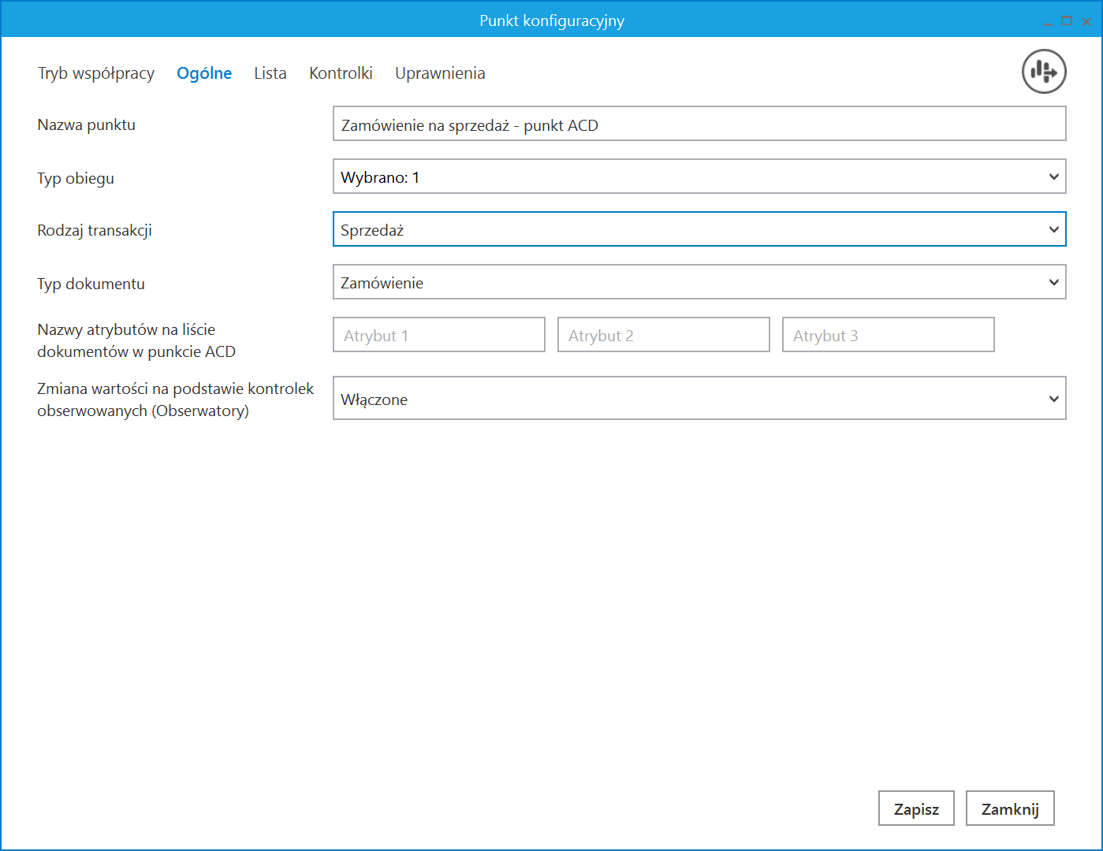The image size is (1103, 851).
Task: Click the round workflow icon at top right
Action: (1044, 72)
